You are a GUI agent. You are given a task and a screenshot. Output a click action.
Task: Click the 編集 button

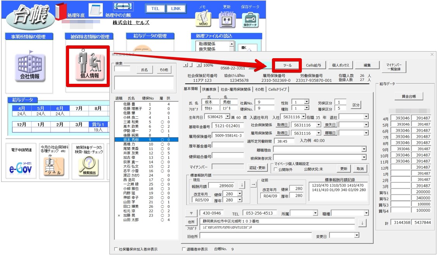pos(367,65)
